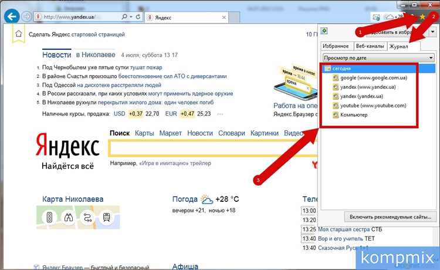
Task: Click the traffic light icon on the Николаев map
Action: (49, 217)
